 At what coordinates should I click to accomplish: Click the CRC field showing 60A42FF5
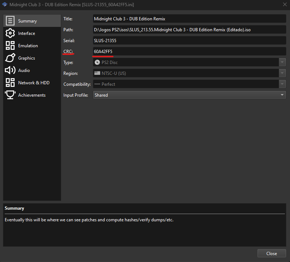point(189,52)
